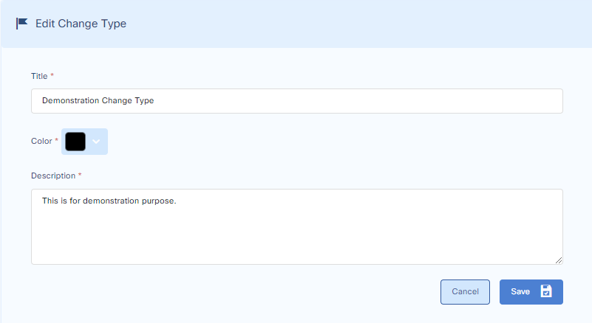Select the black color swatch
The height and width of the screenshot is (323, 592).
click(75, 142)
